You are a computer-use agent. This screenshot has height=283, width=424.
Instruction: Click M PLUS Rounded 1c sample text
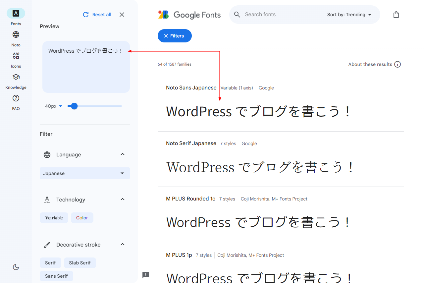pos(258,222)
